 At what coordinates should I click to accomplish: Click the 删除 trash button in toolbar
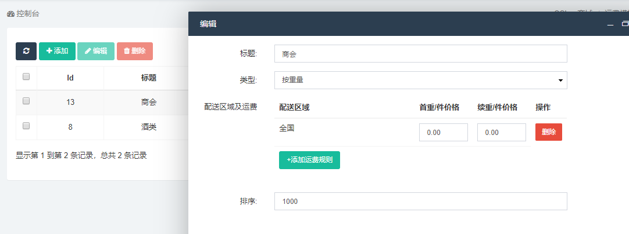point(135,51)
